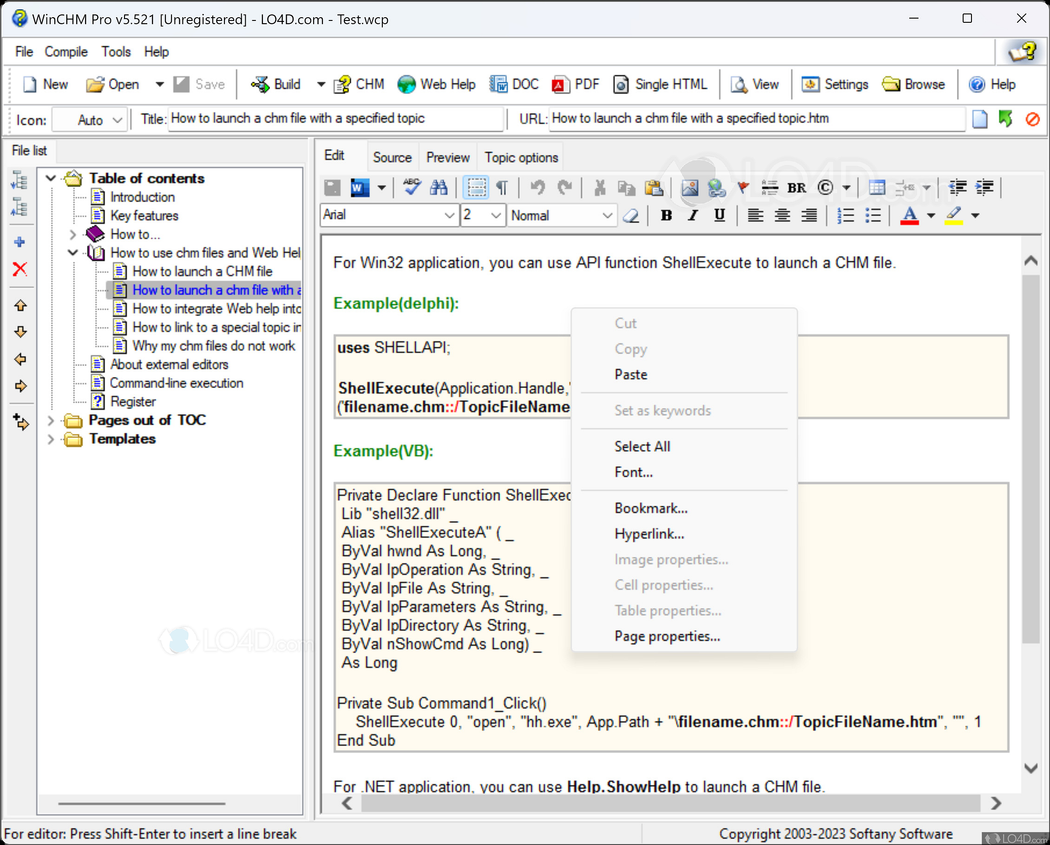Open Find with the binoculars icon
The width and height of the screenshot is (1050, 845).
coord(438,187)
